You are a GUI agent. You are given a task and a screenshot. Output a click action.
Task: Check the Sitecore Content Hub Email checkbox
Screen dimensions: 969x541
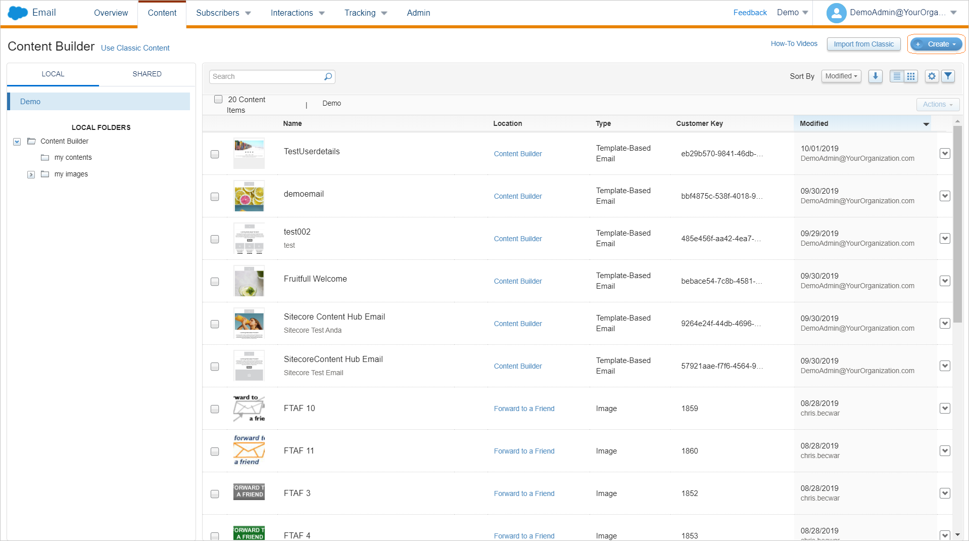pos(215,324)
